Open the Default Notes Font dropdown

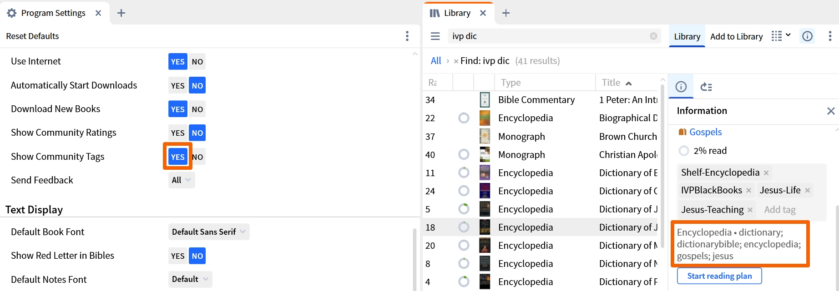(190, 279)
